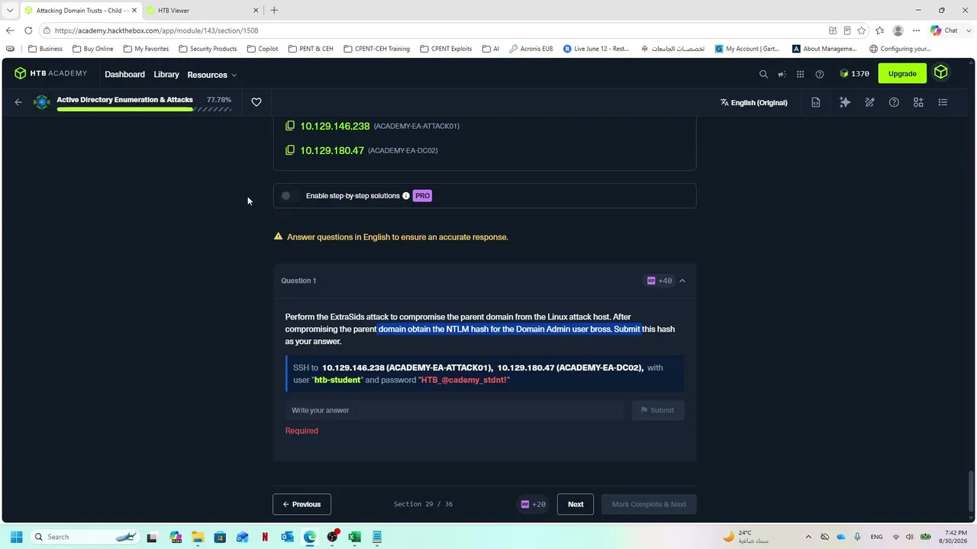
Task: Open the Dashboard menu item
Action: pyautogui.click(x=124, y=75)
